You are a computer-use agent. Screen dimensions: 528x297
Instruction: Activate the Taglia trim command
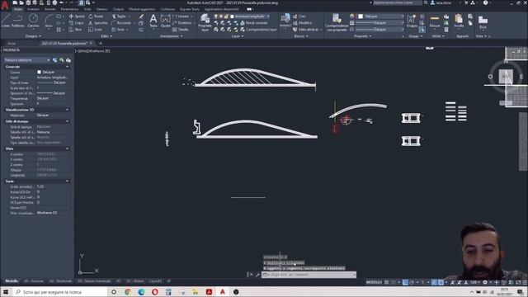tap(119, 16)
